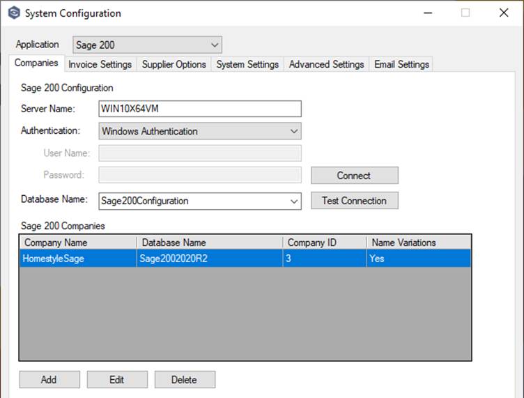Screen dimensions: 524x398
Task: Click the Sage2002020R2 database cell
Action: tap(210, 259)
